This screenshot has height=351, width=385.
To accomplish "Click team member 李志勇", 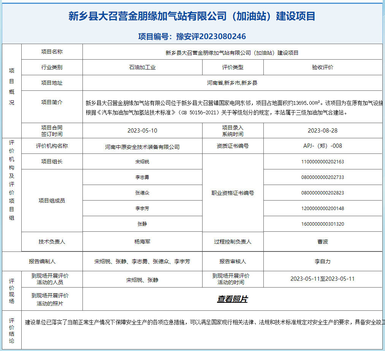I will [x=143, y=177].
